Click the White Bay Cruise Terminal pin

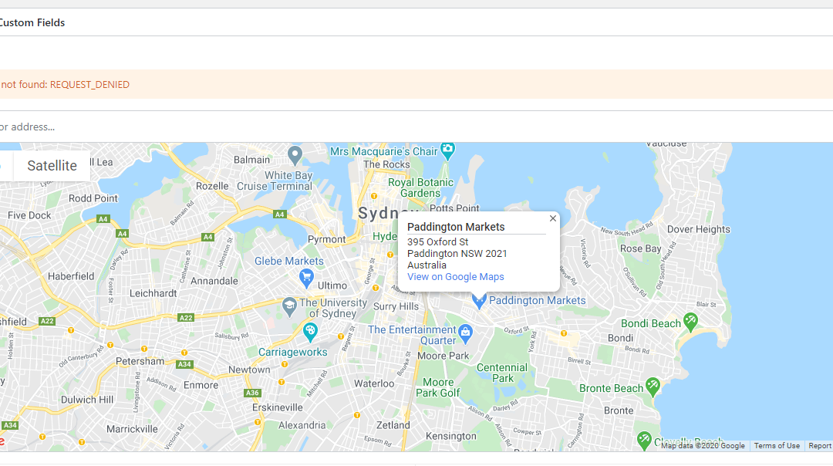pos(295,156)
